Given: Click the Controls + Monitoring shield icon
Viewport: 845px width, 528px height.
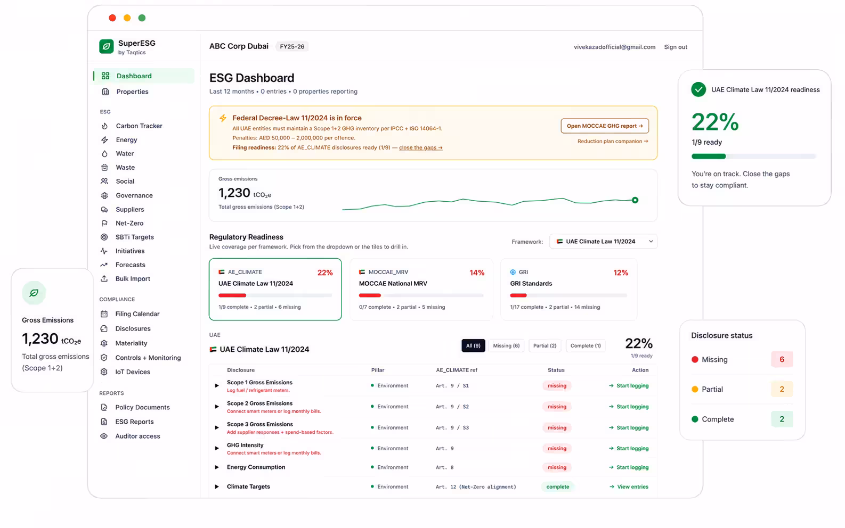Looking at the screenshot, I should [104, 358].
